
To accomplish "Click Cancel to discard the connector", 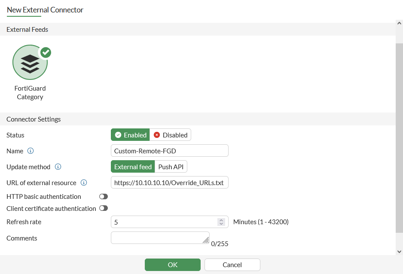I will click(x=232, y=265).
